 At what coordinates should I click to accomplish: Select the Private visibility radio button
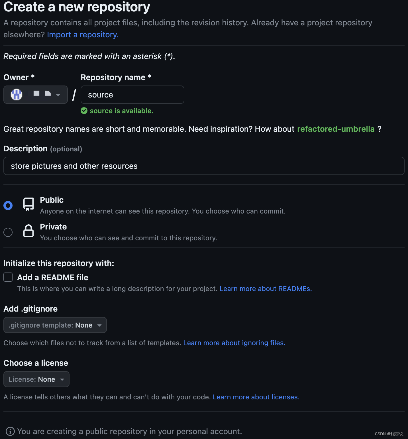click(8, 232)
